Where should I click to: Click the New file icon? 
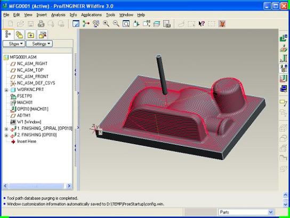tap(11, 24)
